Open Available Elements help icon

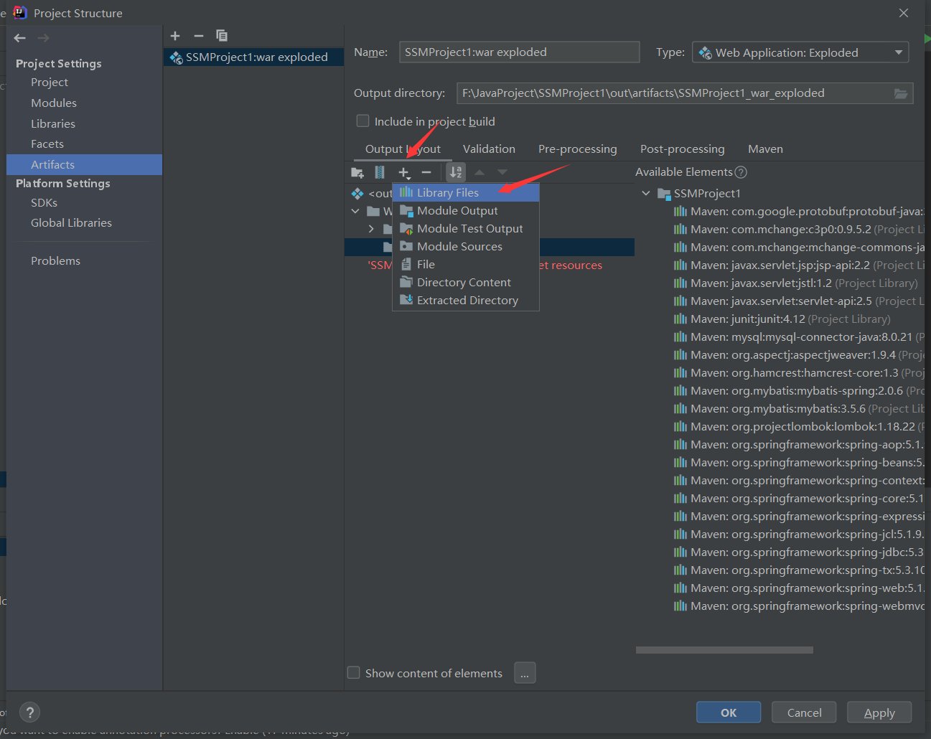pos(741,172)
